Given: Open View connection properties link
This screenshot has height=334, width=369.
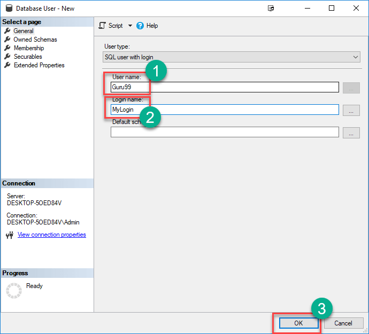Looking at the screenshot, I should click(51, 235).
